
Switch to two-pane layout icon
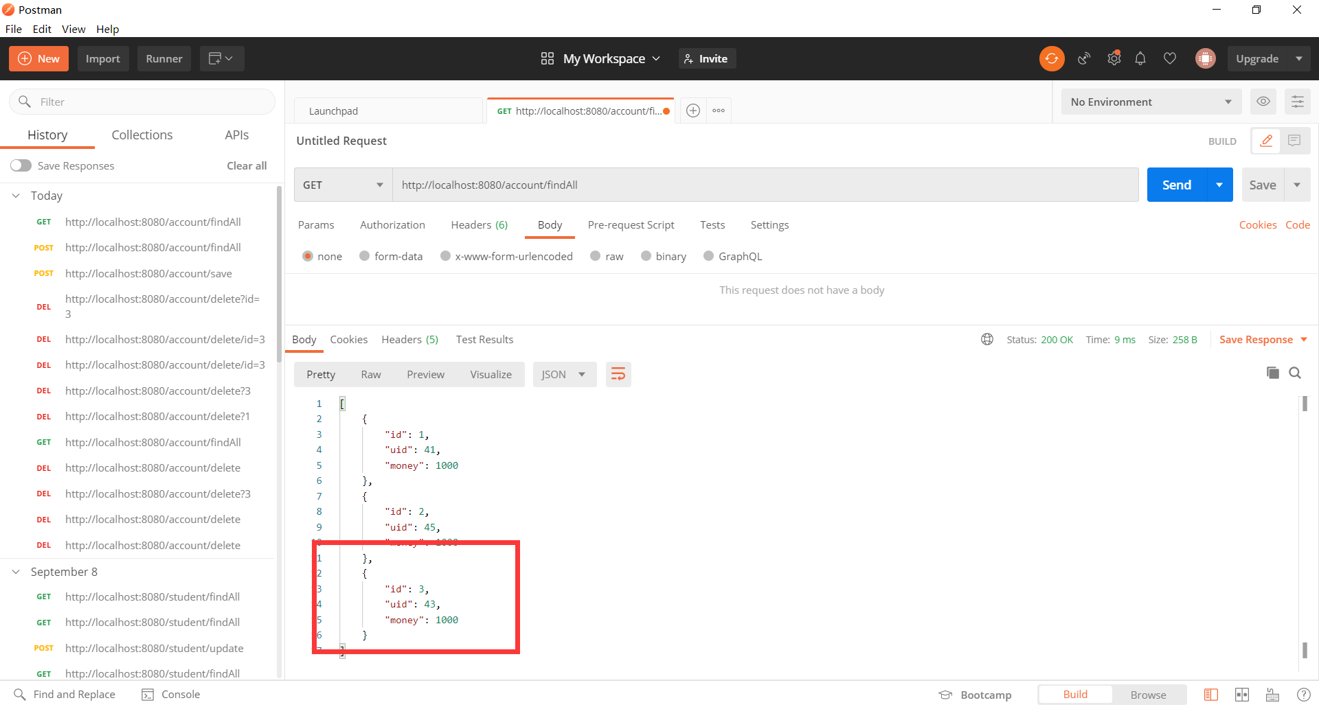pyautogui.click(x=1242, y=695)
